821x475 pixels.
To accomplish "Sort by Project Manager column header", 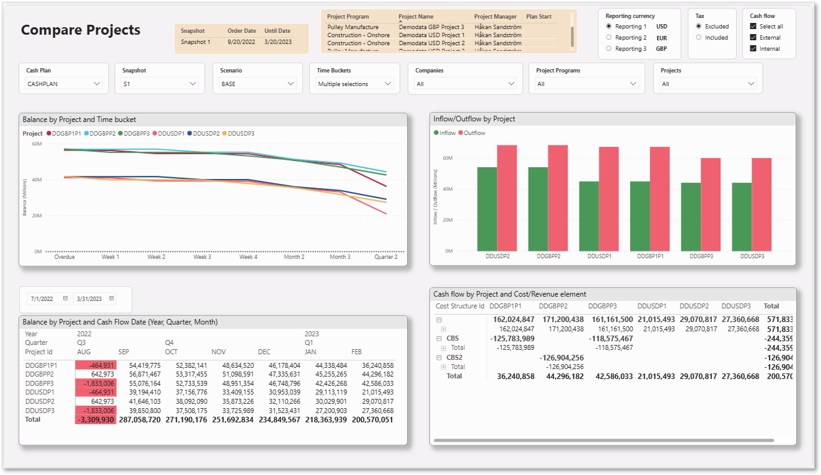I will point(495,17).
